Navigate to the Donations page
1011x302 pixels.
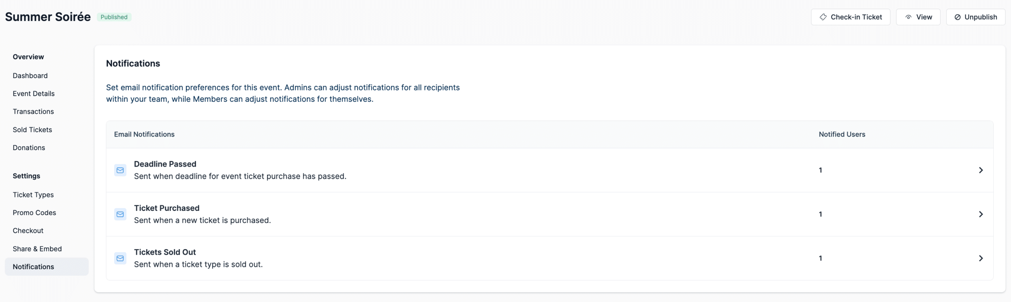pyautogui.click(x=29, y=147)
